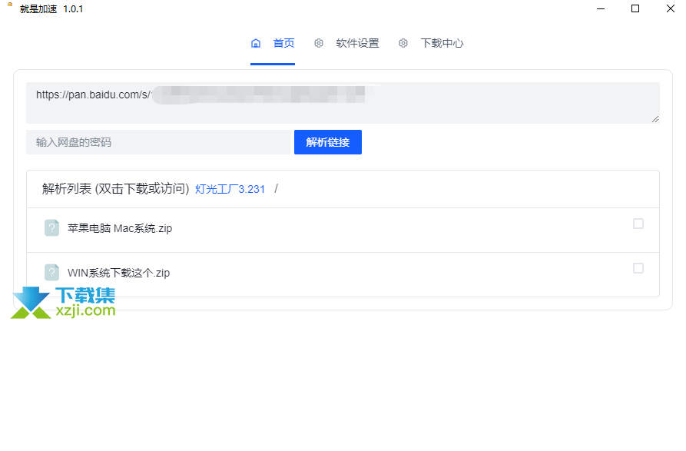Viewport: 686px width, 451px height.
Task: Click the 输入网盘的密码 password field
Action: [x=158, y=142]
